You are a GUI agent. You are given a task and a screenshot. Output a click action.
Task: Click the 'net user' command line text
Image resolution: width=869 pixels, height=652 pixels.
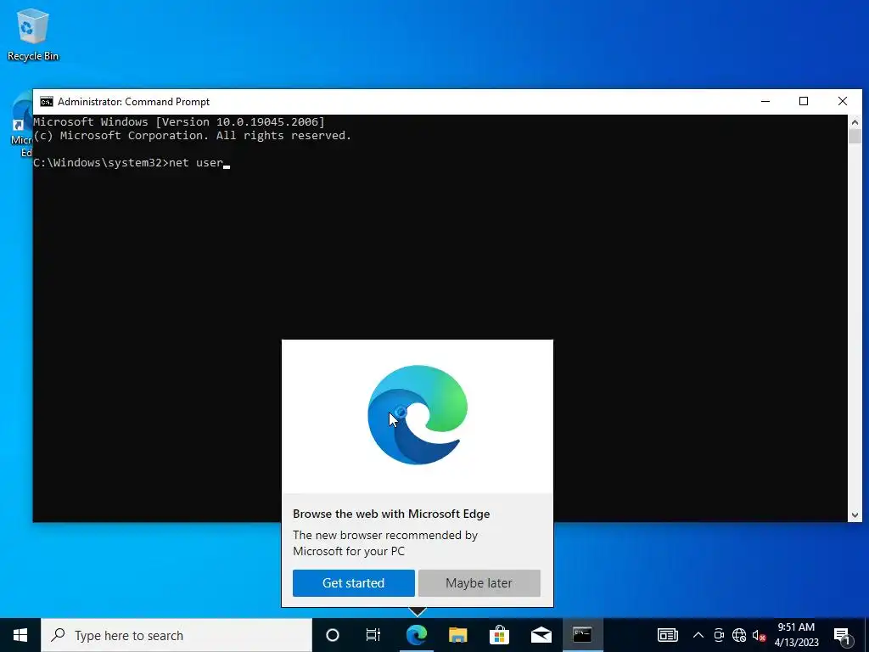click(196, 163)
